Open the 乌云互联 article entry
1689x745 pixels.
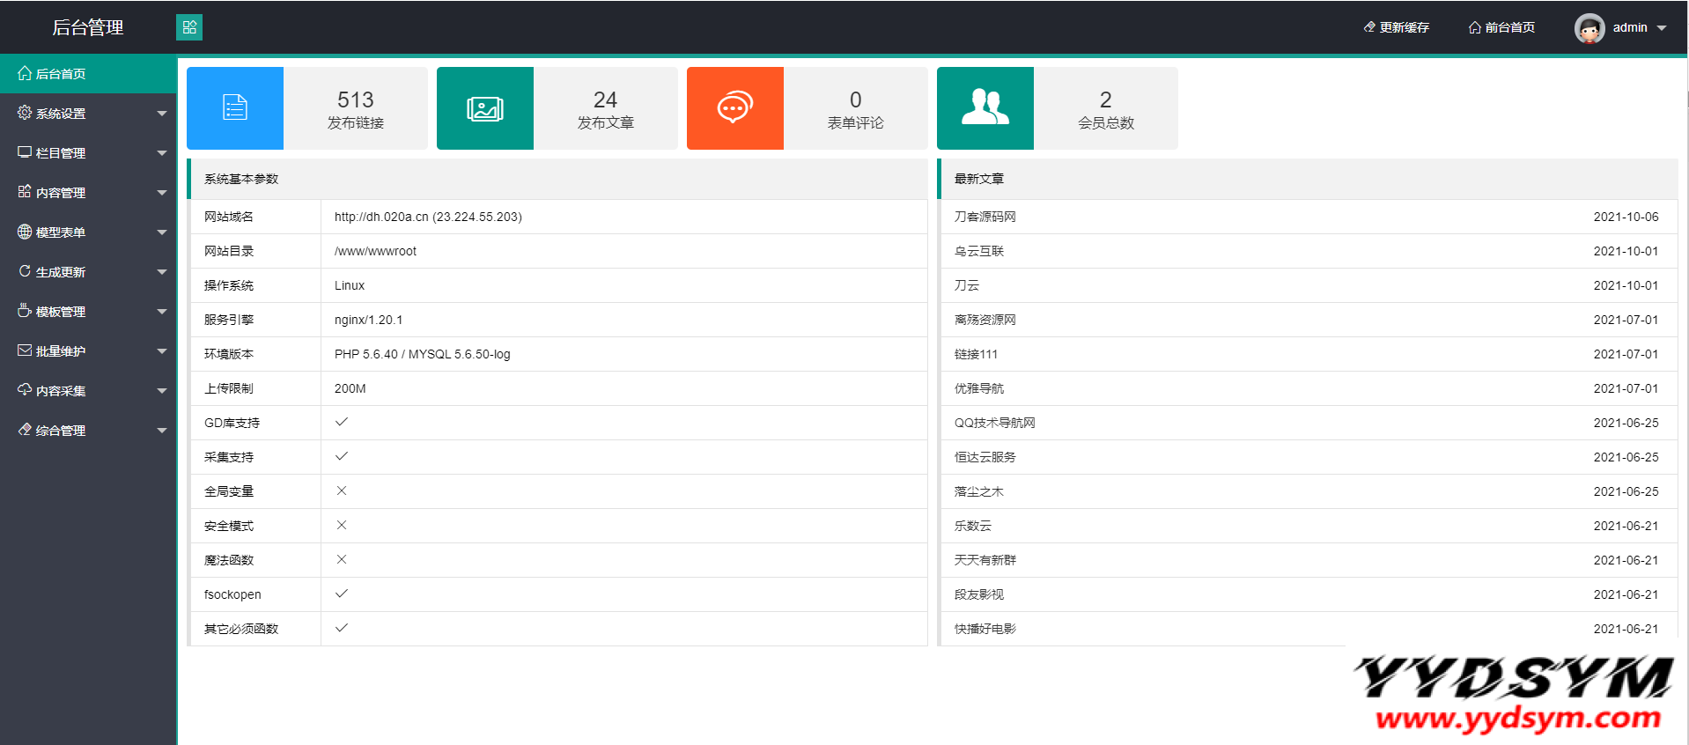(978, 251)
